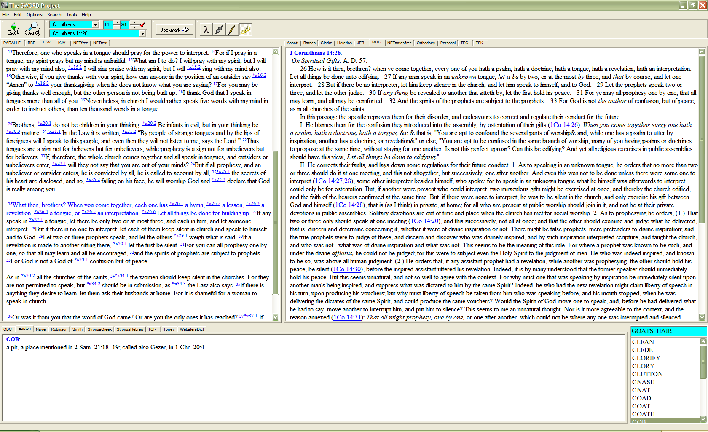Open the I Corinthians 14:26 history dropdown

[x=142, y=34]
